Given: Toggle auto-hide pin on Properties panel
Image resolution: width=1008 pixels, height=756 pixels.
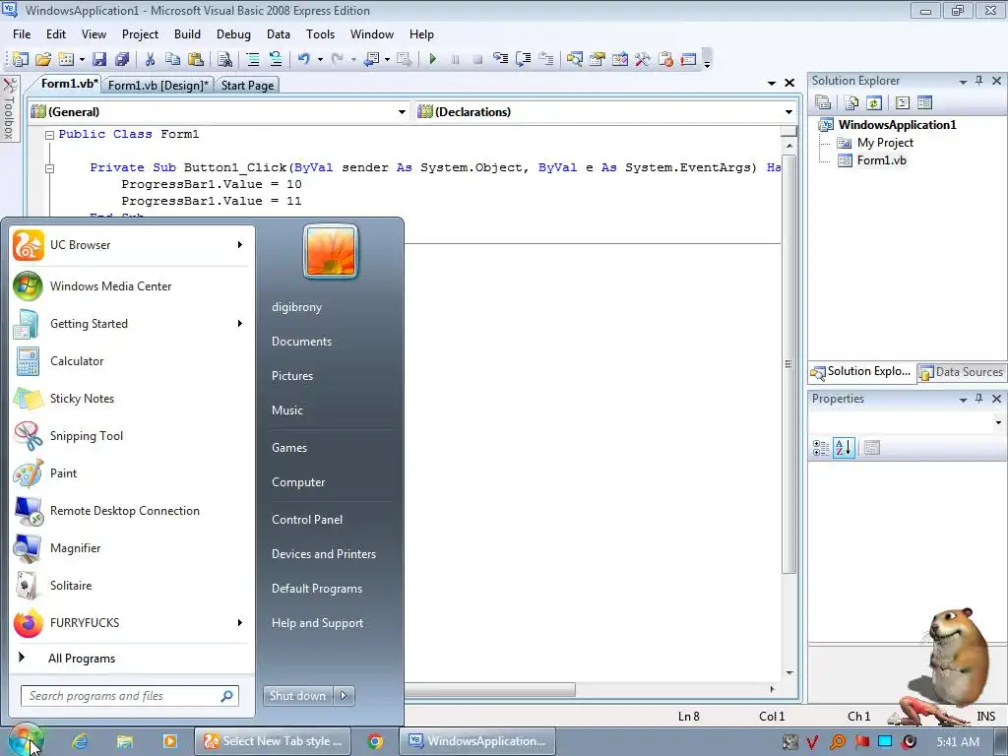Looking at the screenshot, I should (x=979, y=399).
